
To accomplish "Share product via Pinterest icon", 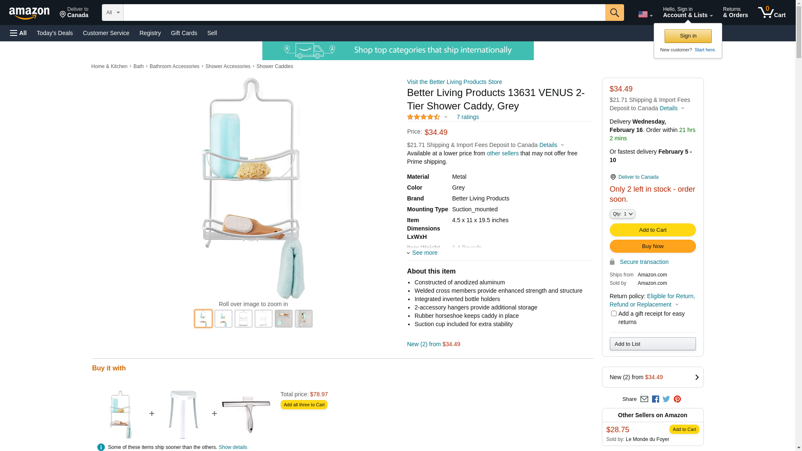I will 677,399.
